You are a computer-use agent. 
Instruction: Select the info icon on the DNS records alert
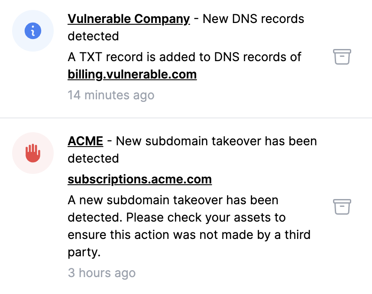point(32,31)
